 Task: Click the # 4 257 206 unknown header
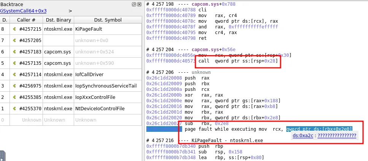tap(178, 72)
